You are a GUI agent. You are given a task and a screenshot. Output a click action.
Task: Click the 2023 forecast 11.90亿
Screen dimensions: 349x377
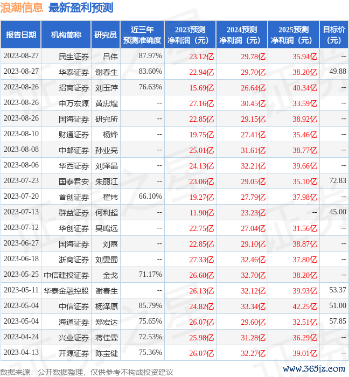(x=201, y=213)
